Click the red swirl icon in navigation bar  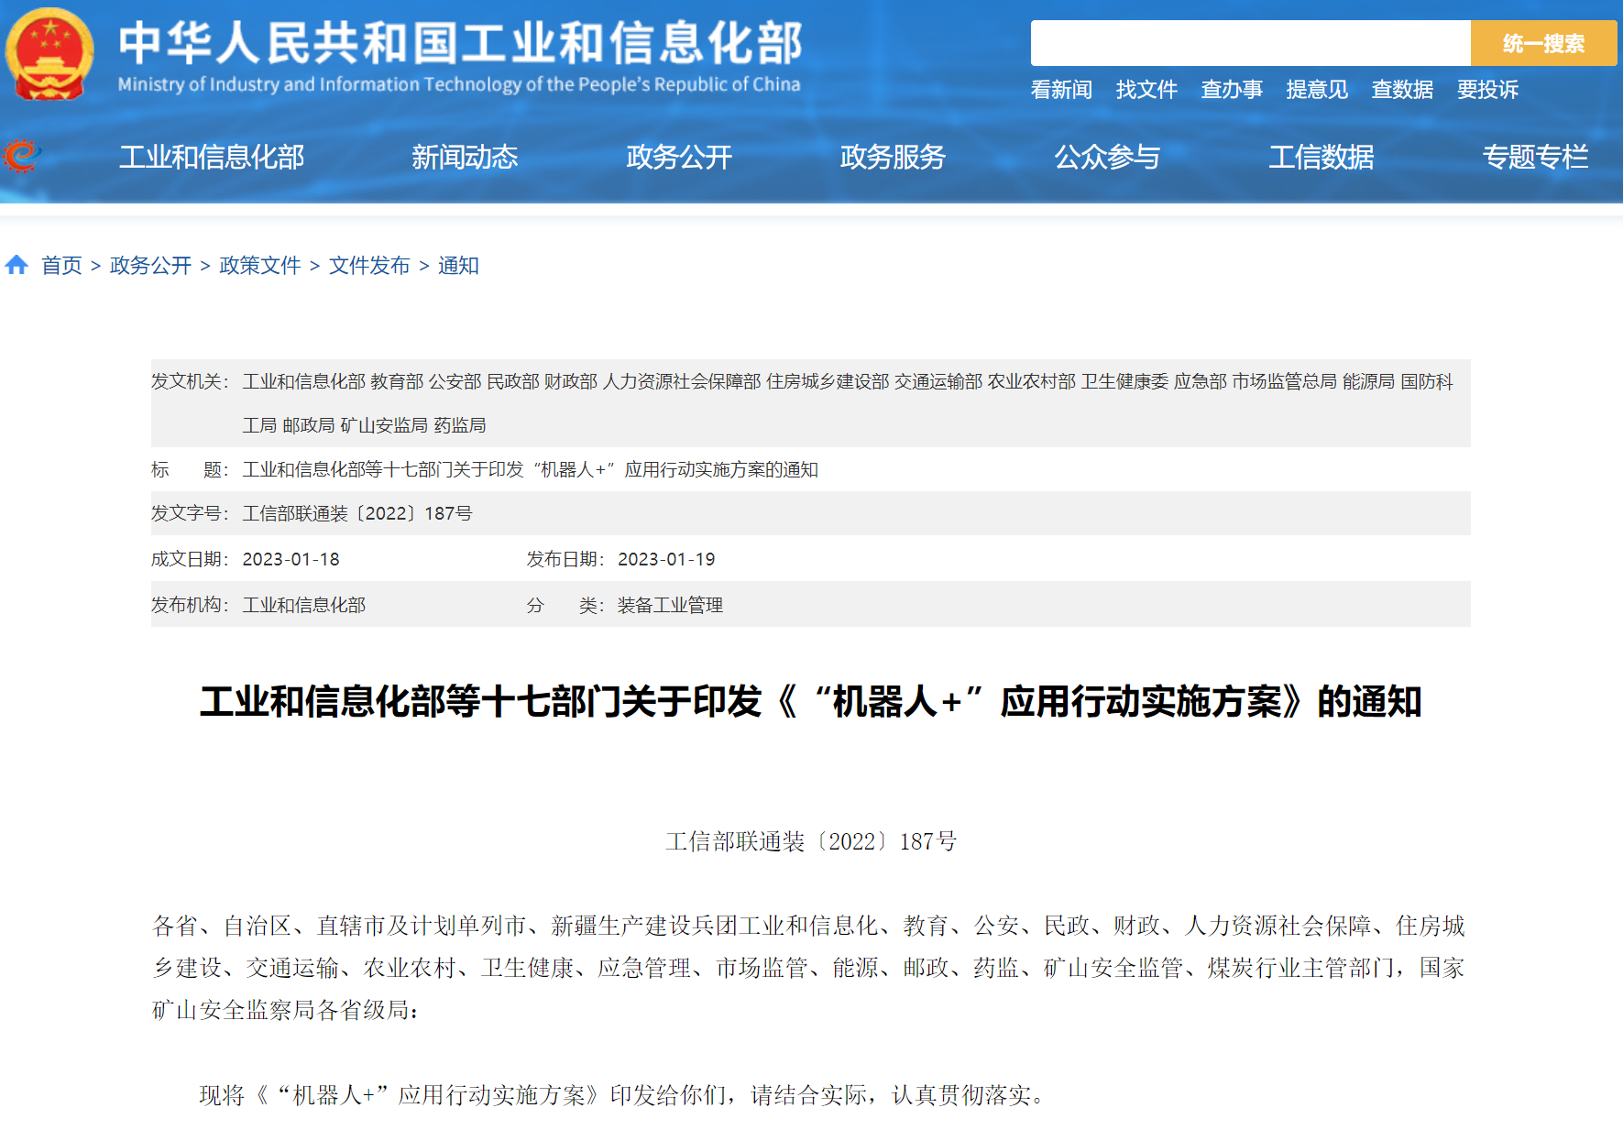point(22,156)
